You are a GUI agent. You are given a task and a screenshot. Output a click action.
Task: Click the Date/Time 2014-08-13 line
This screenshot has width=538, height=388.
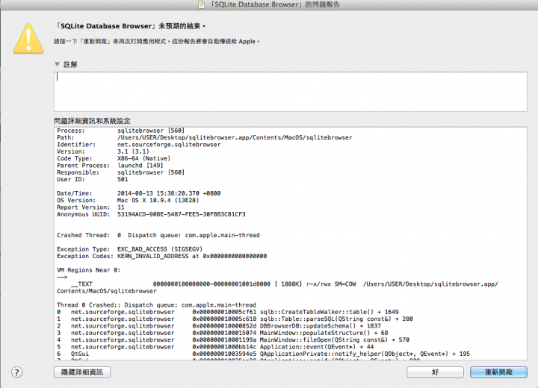point(139,193)
